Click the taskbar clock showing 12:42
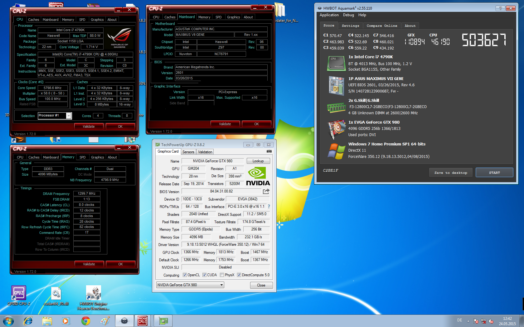 point(507,321)
